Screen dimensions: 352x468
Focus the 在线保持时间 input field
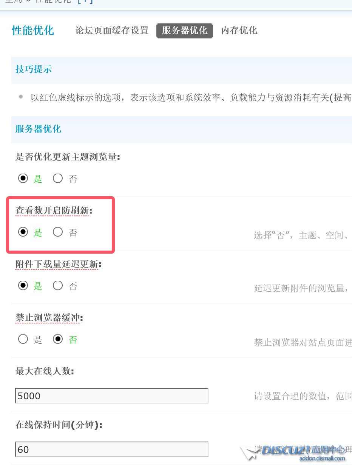pyautogui.click(x=111, y=449)
